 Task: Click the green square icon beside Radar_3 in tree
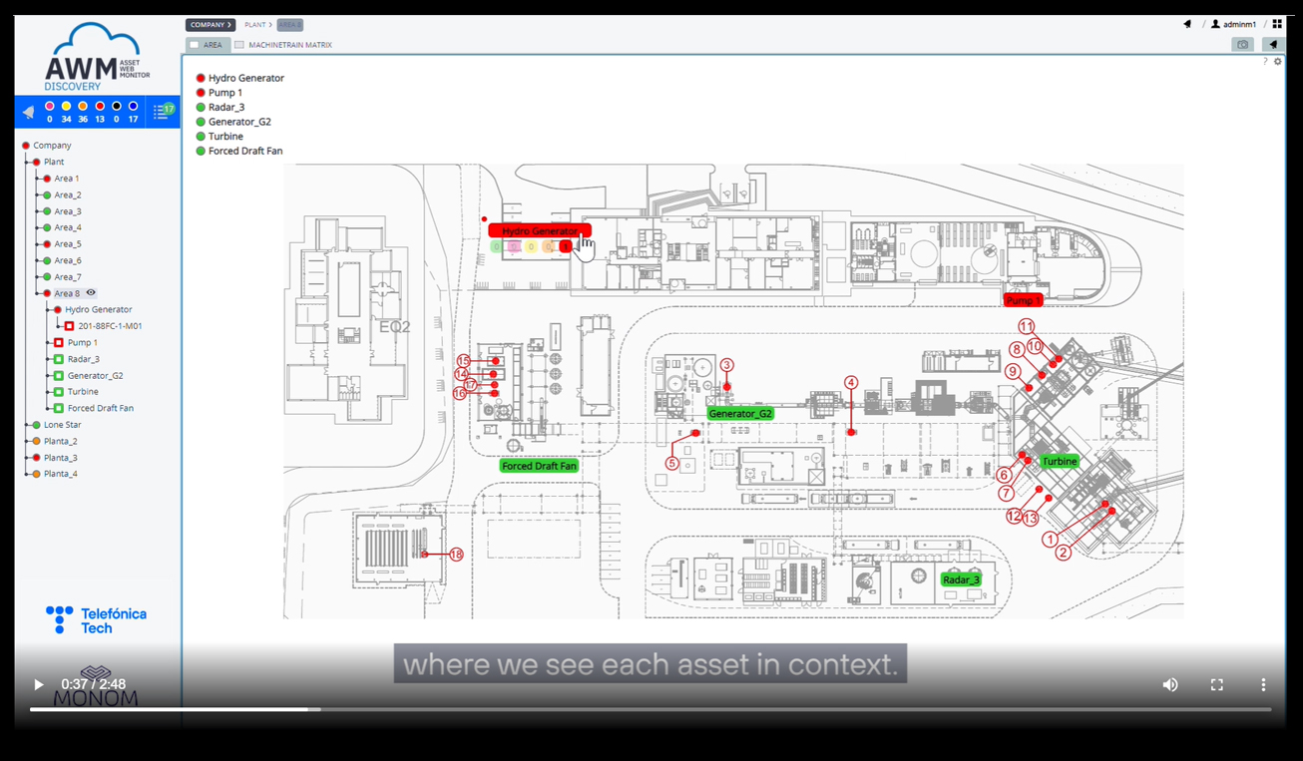59,359
